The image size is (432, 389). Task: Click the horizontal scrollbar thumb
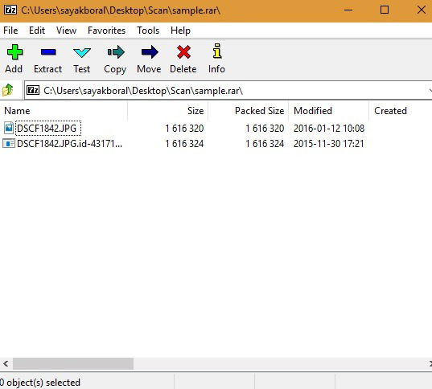tap(73, 363)
